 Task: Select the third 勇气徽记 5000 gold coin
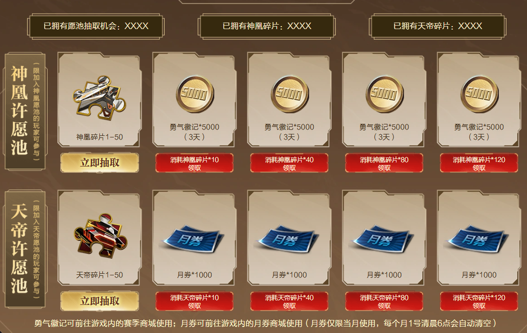click(x=384, y=94)
